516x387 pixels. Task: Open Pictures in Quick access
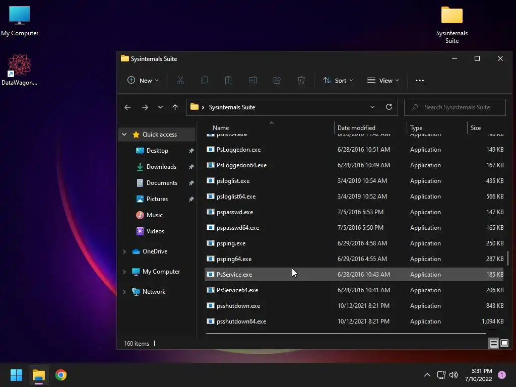click(157, 199)
